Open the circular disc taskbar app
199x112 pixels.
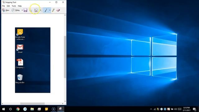53,109
